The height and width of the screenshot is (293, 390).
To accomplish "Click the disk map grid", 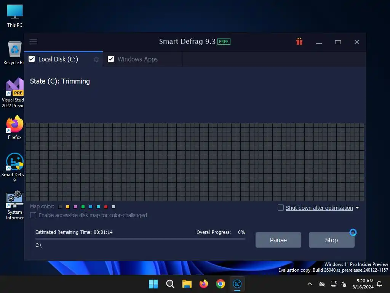I will coord(195,162).
